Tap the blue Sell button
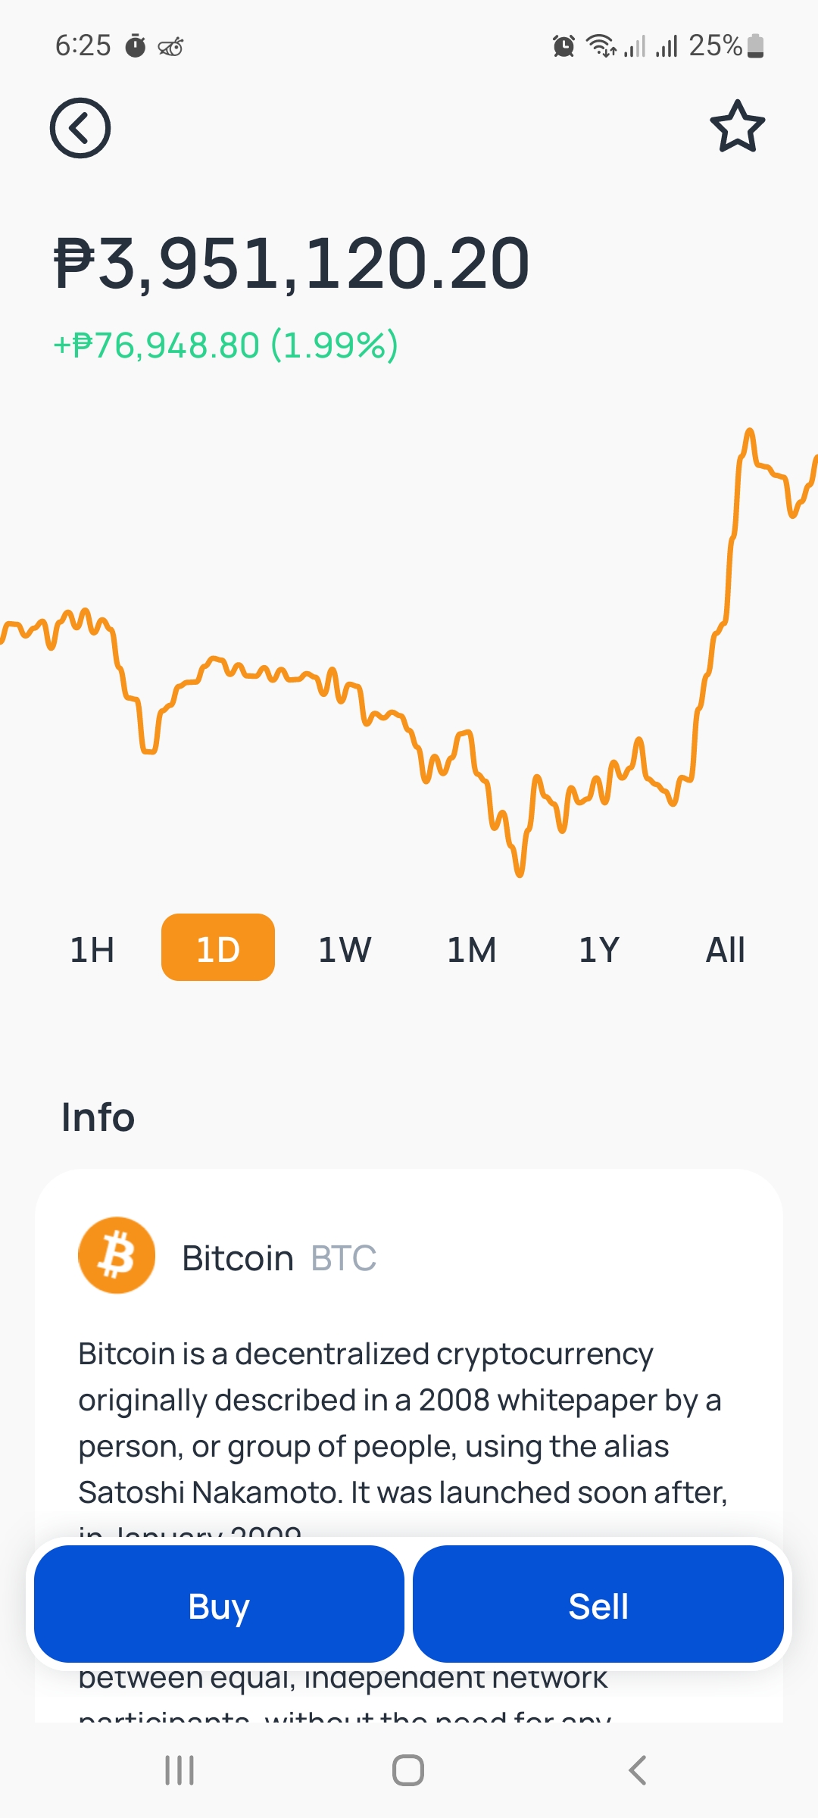The width and height of the screenshot is (818, 1818). (x=598, y=1604)
